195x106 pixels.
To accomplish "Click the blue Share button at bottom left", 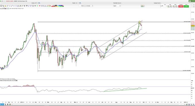I will click(2, 104).
